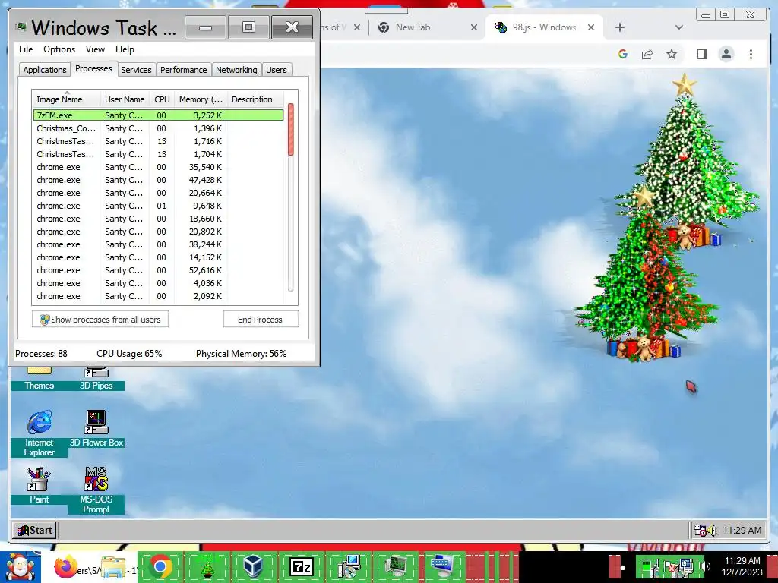778x583 pixels.
Task: Close the New Tab tab
Action: tap(474, 27)
